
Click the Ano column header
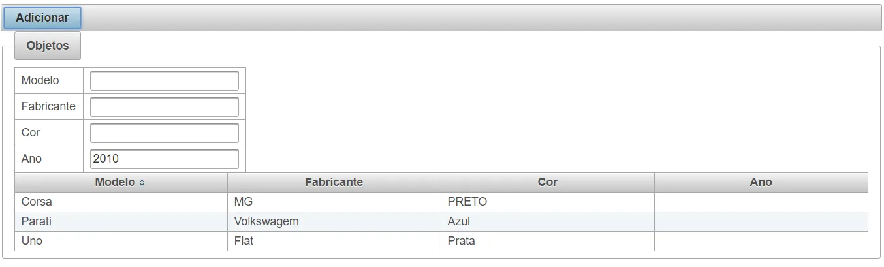tap(761, 183)
